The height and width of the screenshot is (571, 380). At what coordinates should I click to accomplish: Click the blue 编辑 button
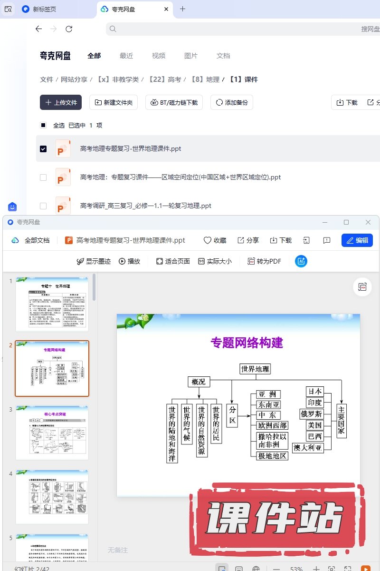tap(357, 240)
